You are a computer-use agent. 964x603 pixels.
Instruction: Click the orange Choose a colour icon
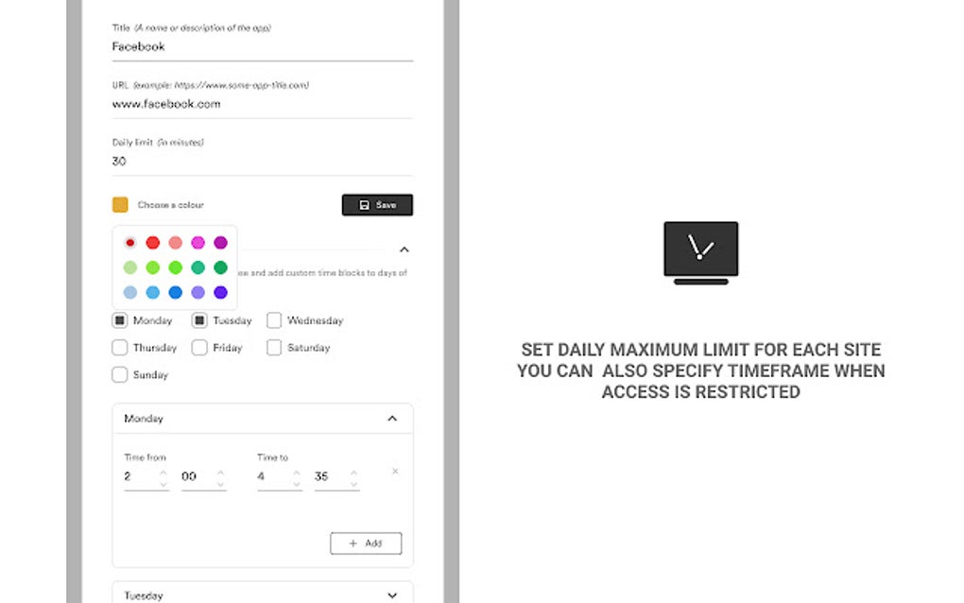click(120, 204)
